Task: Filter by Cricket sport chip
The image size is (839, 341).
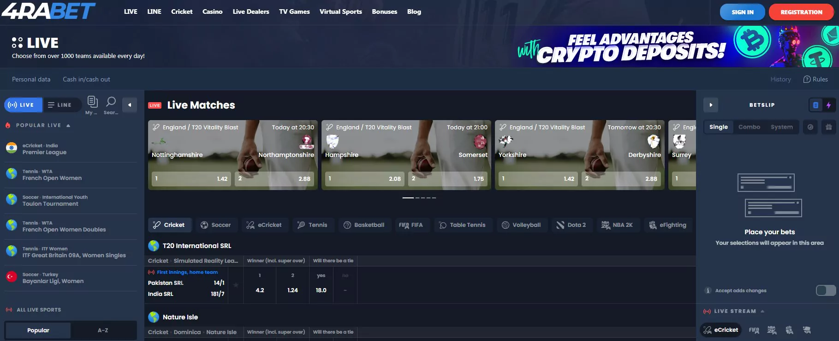Action: point(169,225)
